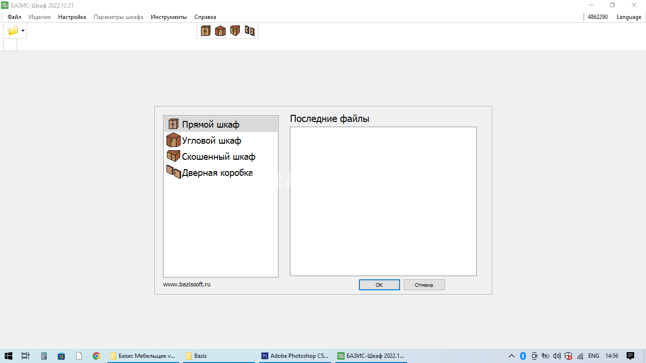Switch to Adobe Photoshop in taskbar
This screenshot has height=363, width=646.
tap(295, 356)
